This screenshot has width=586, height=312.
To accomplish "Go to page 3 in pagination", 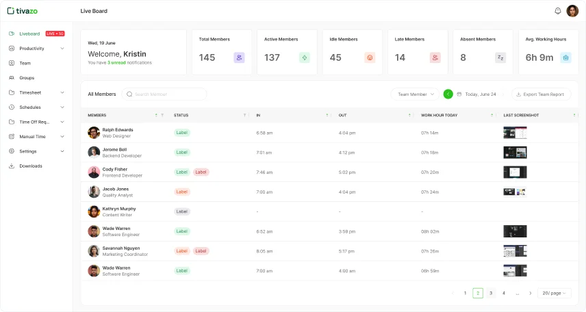I will [x=491, y=293].
